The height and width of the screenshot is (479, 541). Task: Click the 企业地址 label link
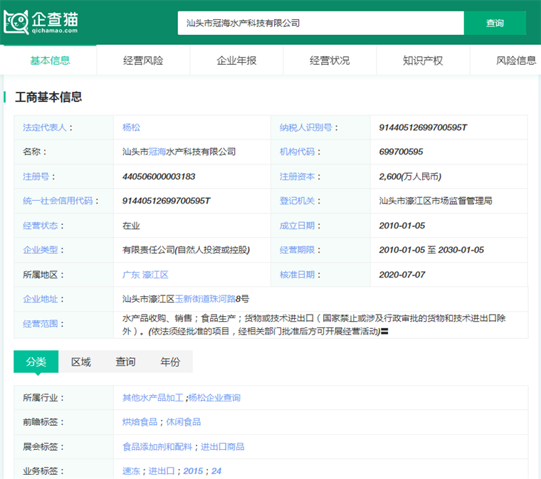pyautogui.click(x=41, y=299)
